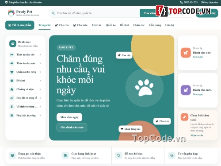Viewport: 221px width, 166px height.
Task: Open Chăm sóc navigation item
Action: coord(139,25)
